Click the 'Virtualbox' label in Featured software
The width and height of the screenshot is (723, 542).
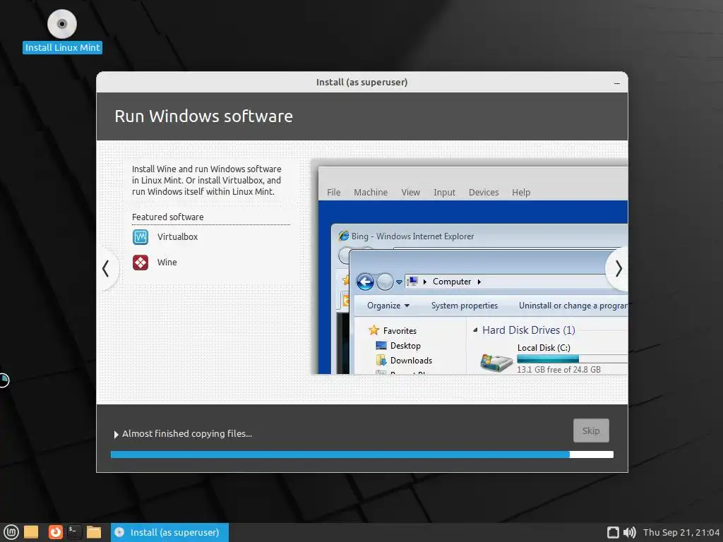[177, 237]
